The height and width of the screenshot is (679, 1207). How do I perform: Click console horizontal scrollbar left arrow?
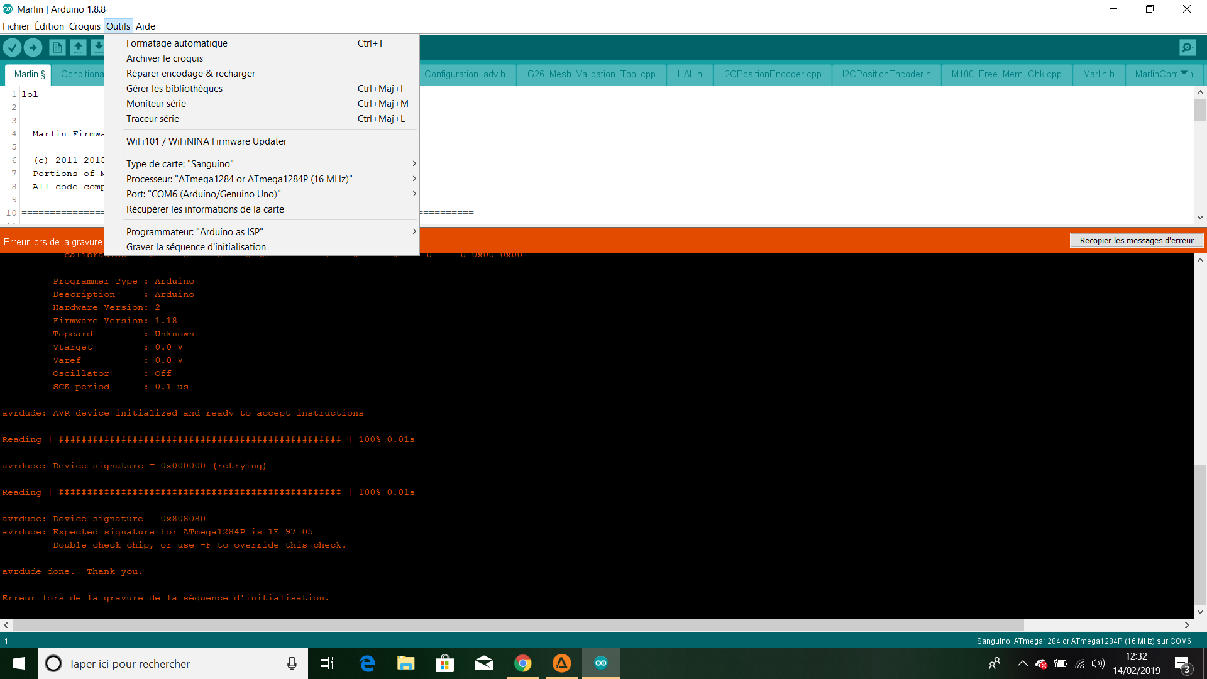(6, 625)
